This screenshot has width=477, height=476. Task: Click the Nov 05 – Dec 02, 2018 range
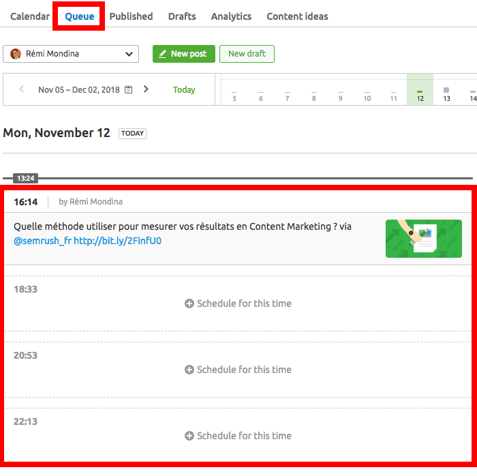tap(79, 90)
